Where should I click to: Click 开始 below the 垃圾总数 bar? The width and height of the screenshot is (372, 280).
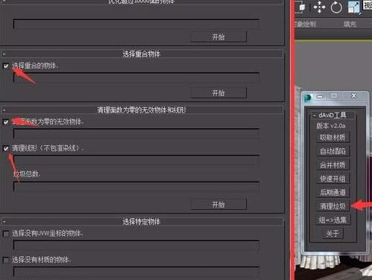click(x=218, y=205)
